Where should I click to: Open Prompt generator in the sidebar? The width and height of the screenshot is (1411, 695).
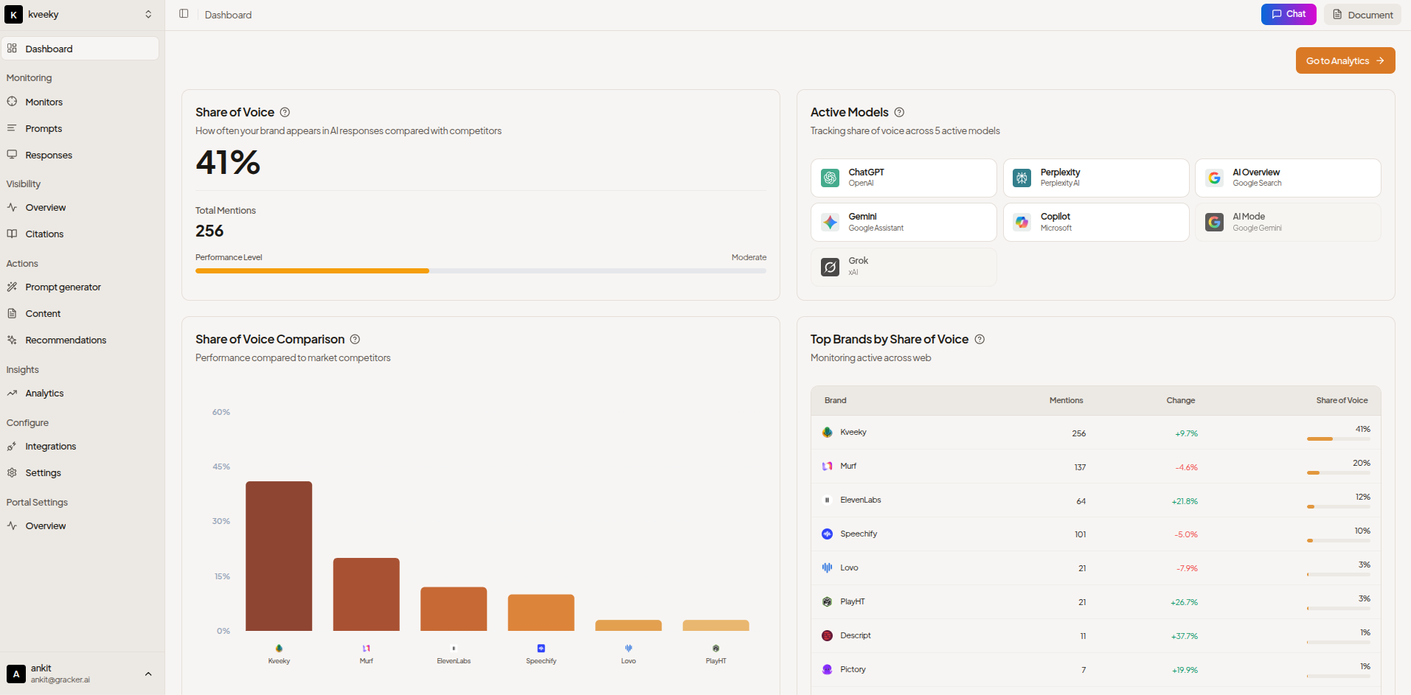(x=63, y=287)
